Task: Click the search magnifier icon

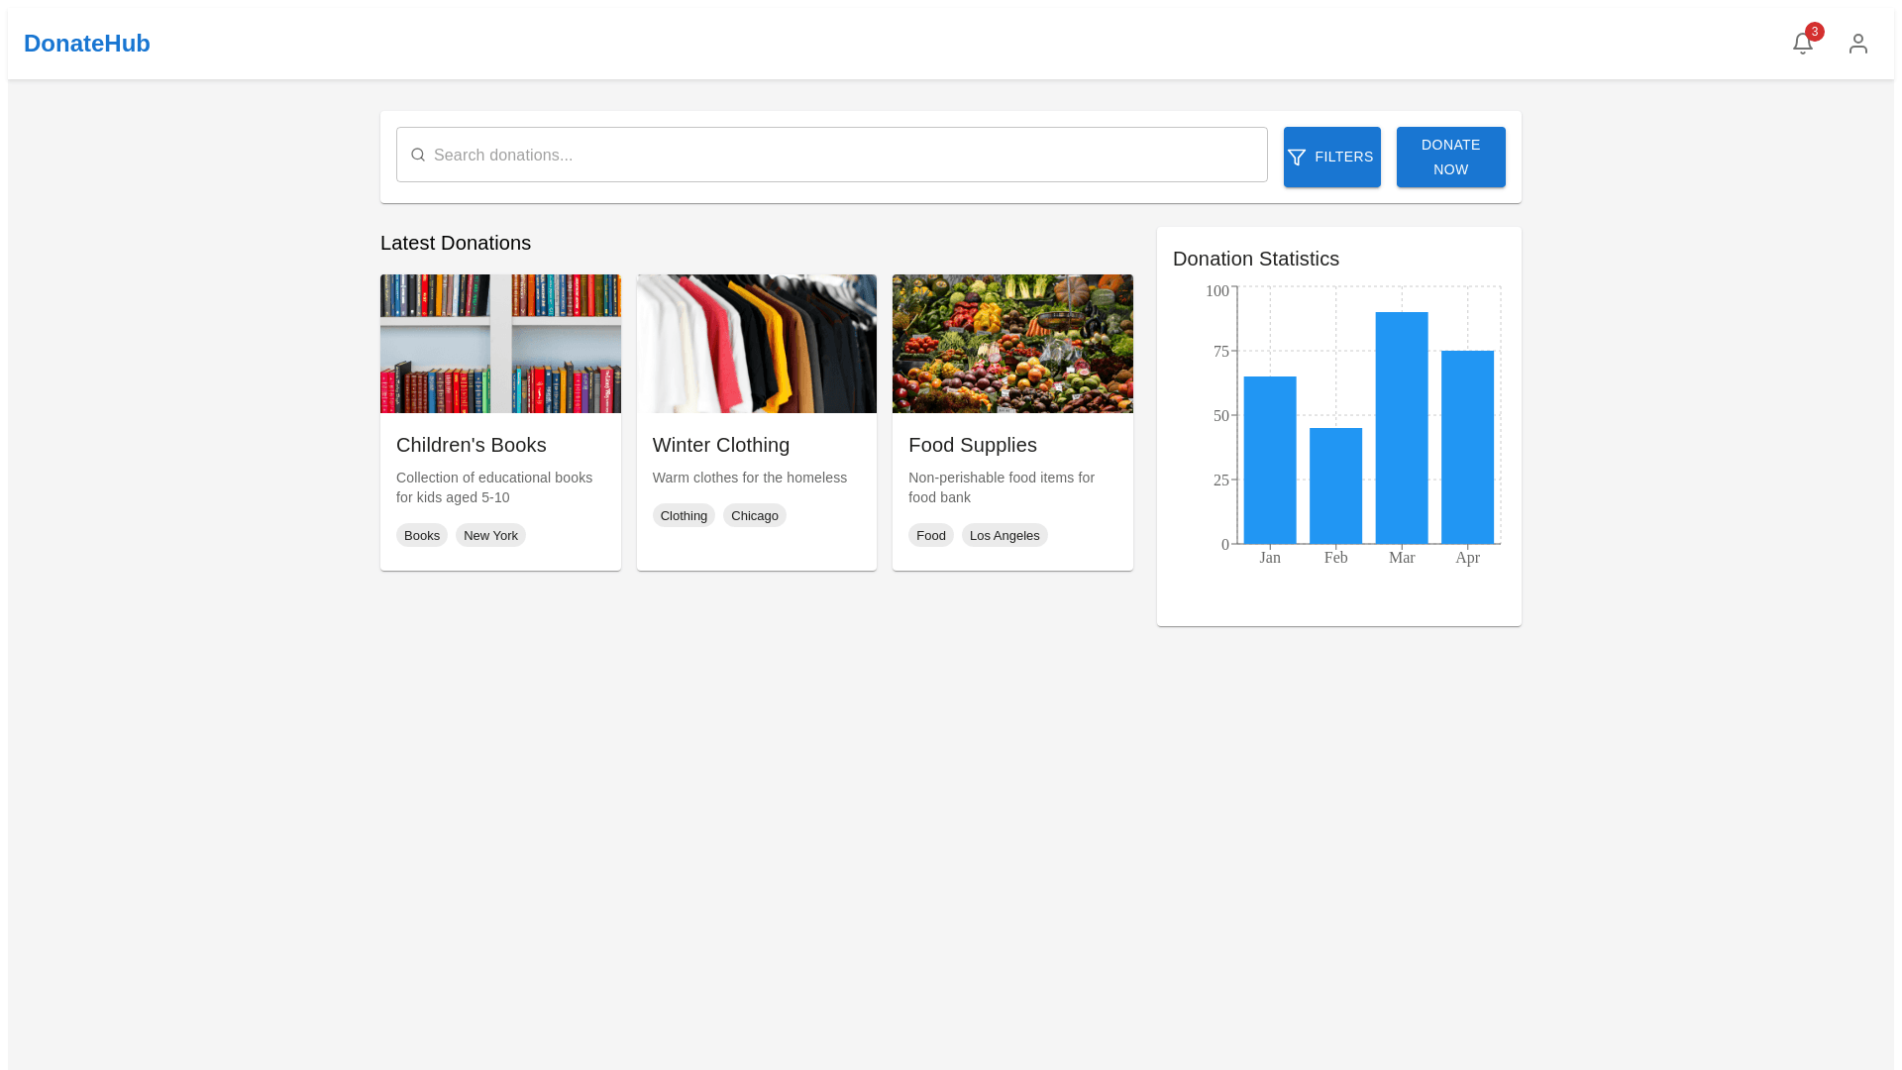Action: (418, 155)
